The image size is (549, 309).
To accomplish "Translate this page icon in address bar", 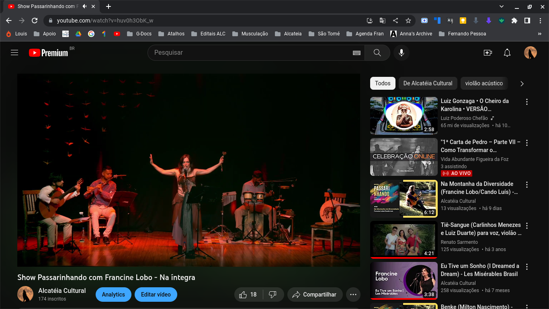I will pyautogui.click(x=383, y=21).
